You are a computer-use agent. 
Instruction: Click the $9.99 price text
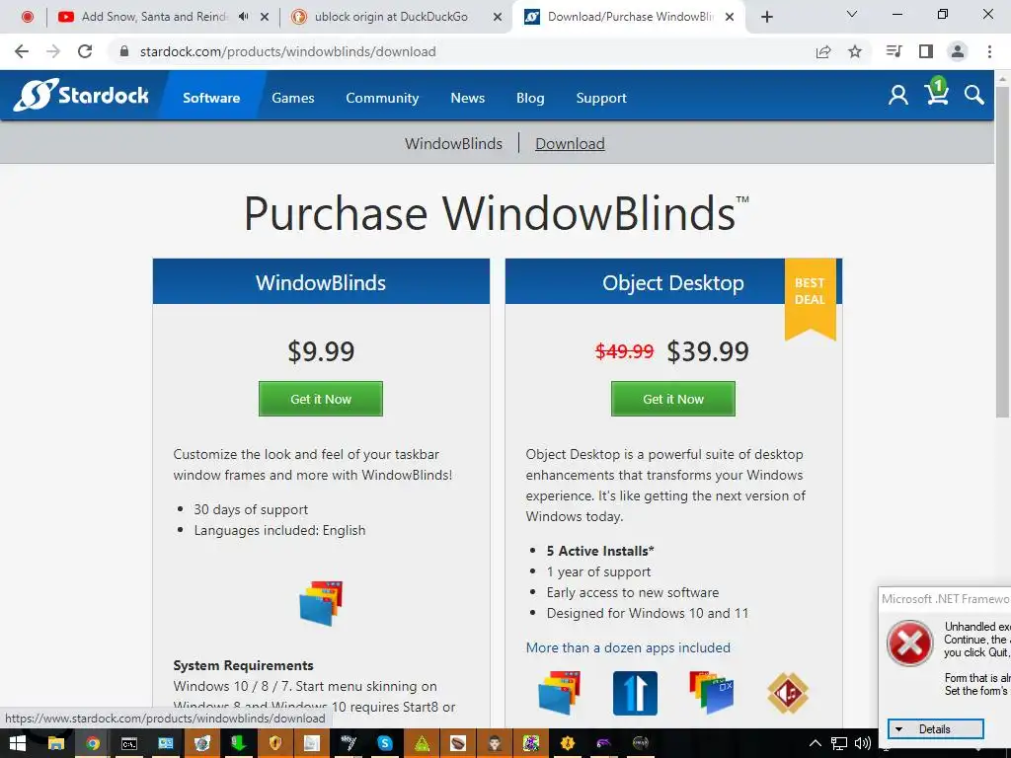coord(321,351)
